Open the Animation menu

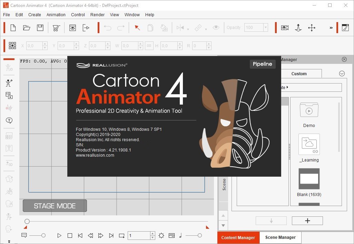tap(56, 15)
